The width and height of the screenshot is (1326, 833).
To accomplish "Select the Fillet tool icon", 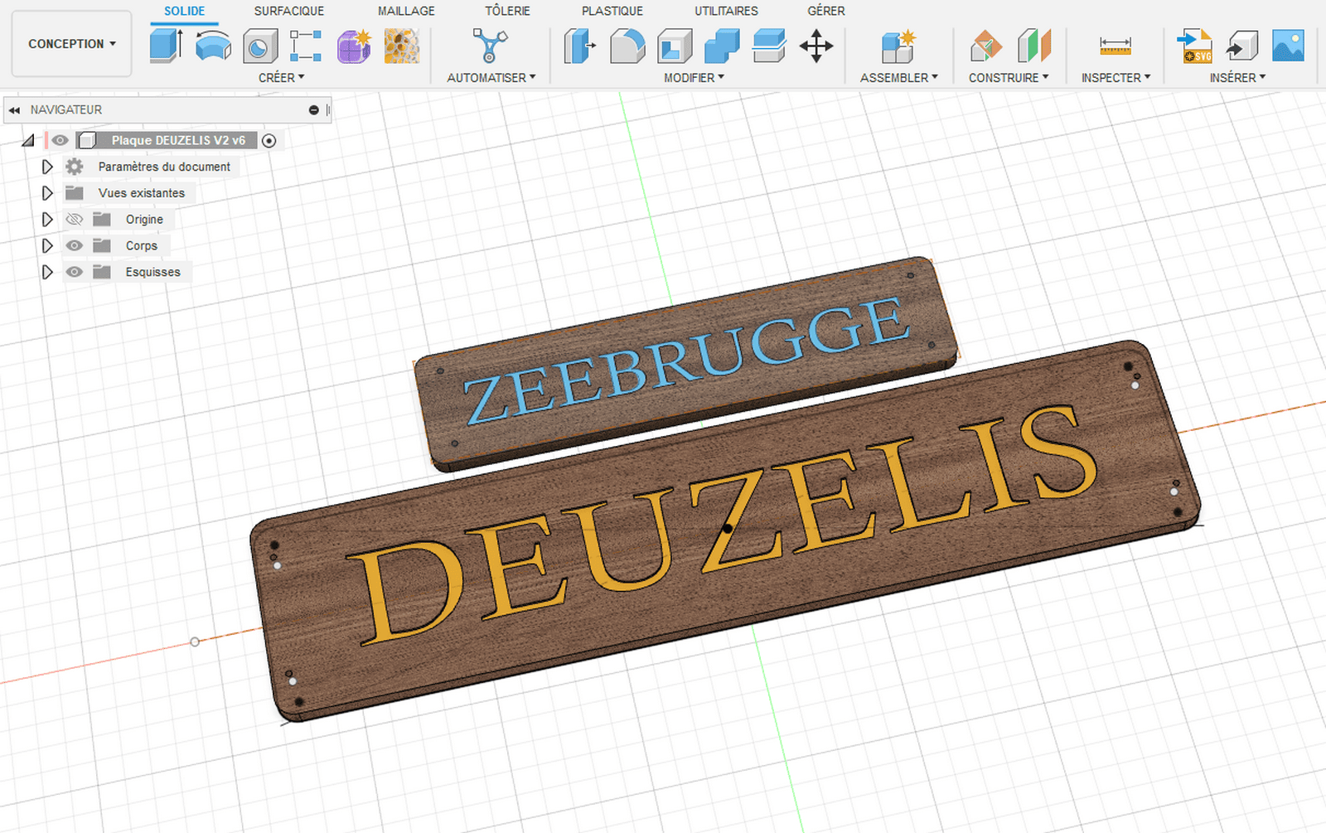I will click(627, 46).
